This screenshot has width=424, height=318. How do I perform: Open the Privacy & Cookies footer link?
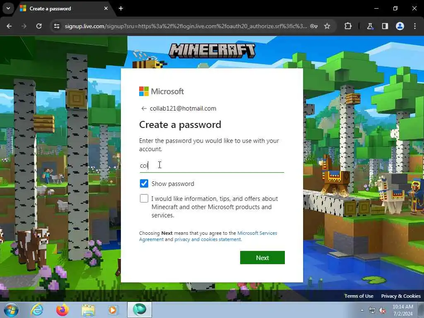coord(401,296)
